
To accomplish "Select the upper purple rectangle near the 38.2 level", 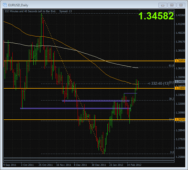I will coord(96,101).
